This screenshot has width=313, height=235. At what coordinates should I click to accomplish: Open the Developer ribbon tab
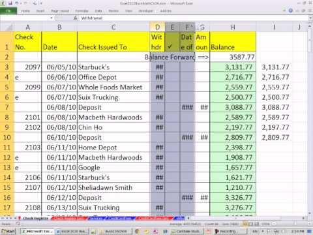146,11
